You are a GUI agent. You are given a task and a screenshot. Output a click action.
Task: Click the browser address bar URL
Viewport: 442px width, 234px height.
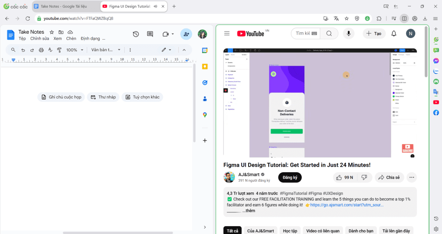point(79,18)
